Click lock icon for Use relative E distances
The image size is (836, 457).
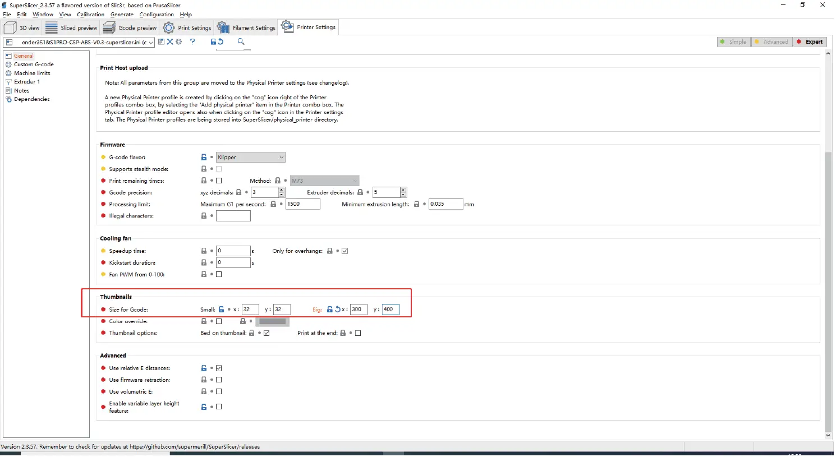[x=204, y=368]
